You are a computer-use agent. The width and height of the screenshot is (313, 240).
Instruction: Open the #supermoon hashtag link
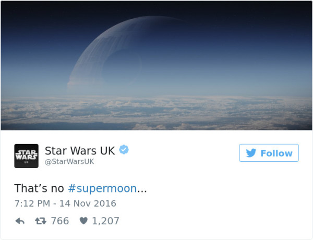pos(102,188)
